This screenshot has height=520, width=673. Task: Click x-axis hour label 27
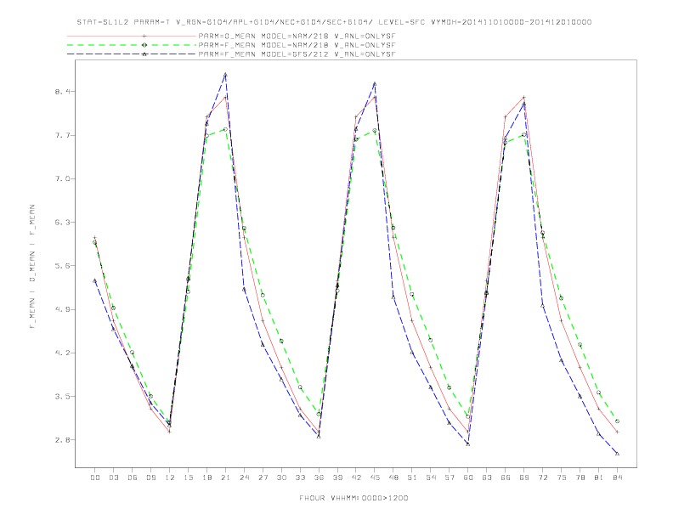(263, 478)
